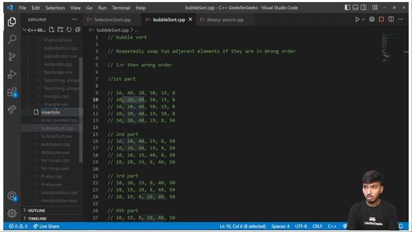
Task: Close the bubbleSort.cpp tab
Action: (x=191, y=19)
